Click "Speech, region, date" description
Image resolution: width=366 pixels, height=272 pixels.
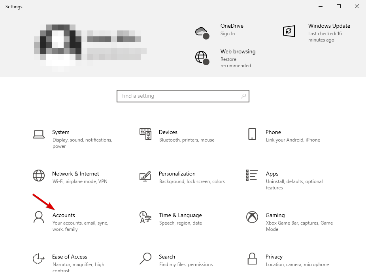(x=181, y=223)
